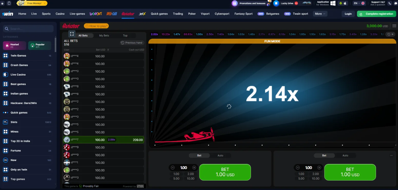Select d***7 row with 209.00 cash out
The width and height of the screenshot is (398, 190).
pos(103,140)
